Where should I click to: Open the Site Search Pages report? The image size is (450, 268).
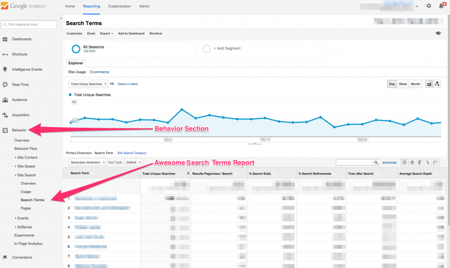25,208
